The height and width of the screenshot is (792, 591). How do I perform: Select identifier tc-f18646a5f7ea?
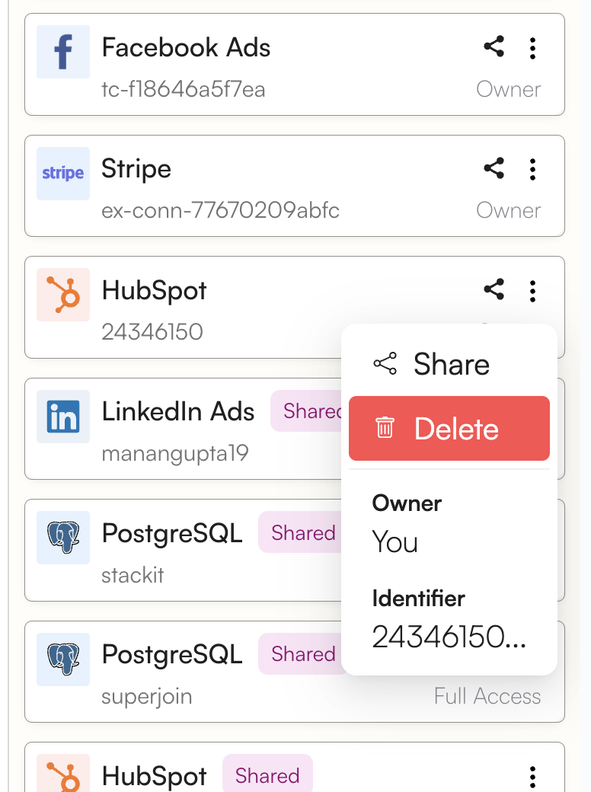[x=184, y=89]
